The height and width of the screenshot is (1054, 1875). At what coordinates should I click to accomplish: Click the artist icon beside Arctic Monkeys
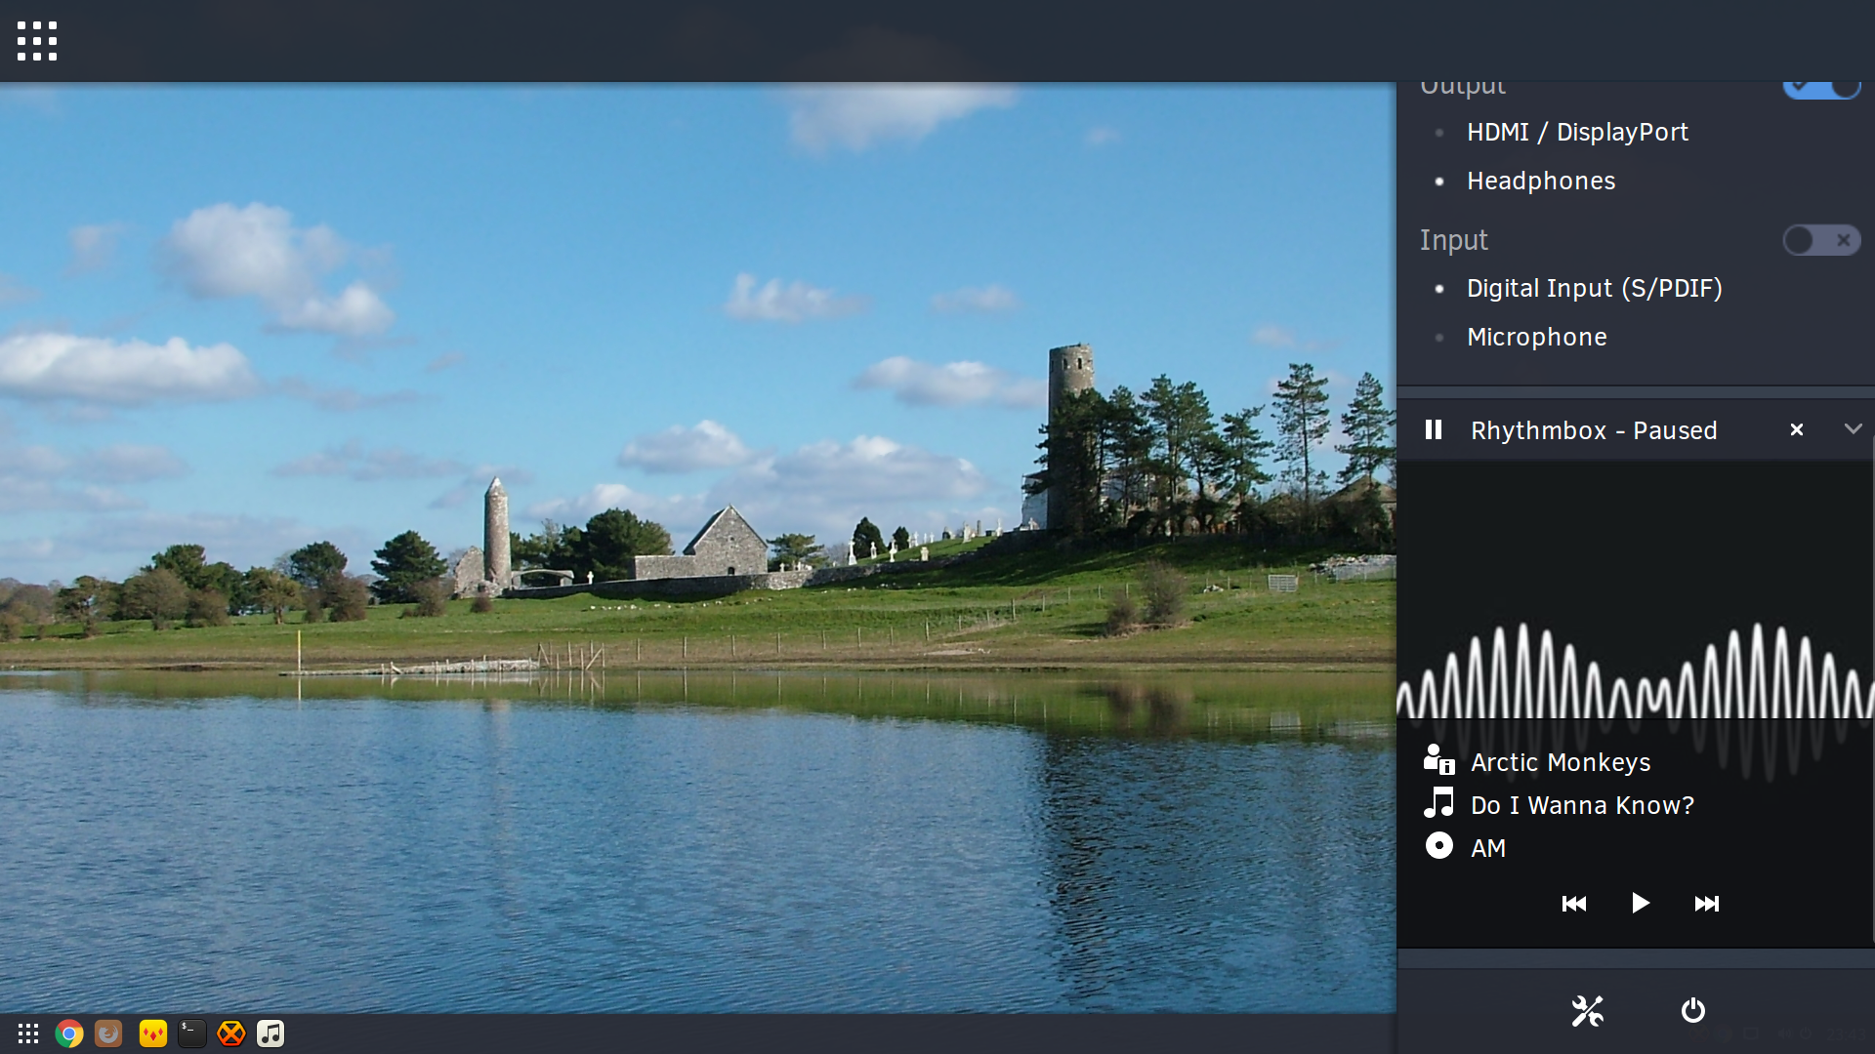click(1439, 759)
